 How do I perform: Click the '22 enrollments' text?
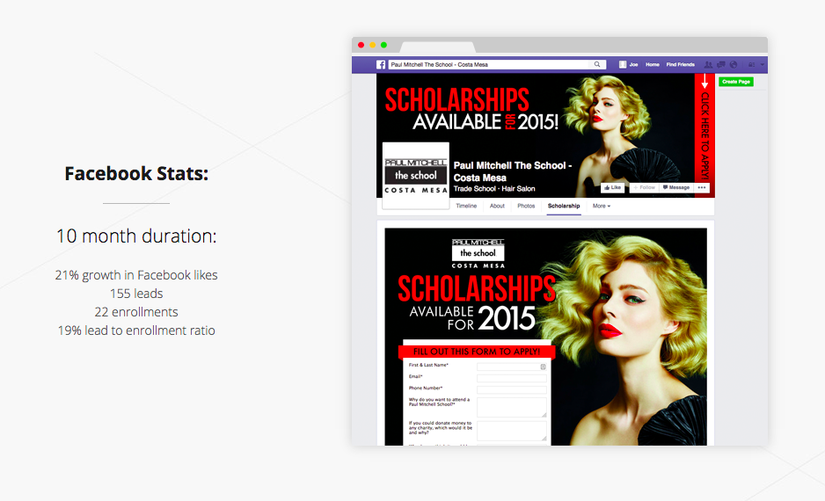[136, 312]
